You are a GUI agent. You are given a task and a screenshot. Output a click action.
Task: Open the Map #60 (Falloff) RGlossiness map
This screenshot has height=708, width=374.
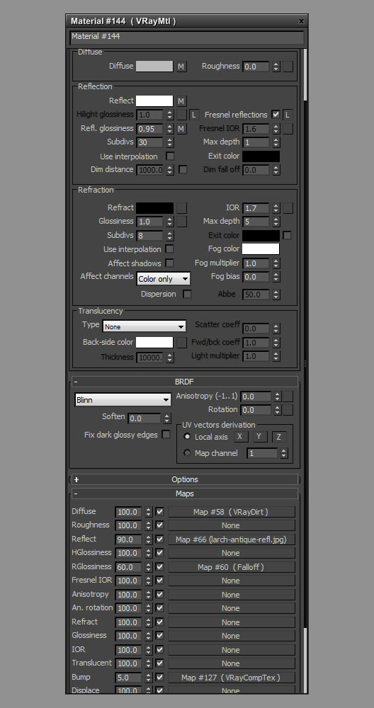pos(231,566)
